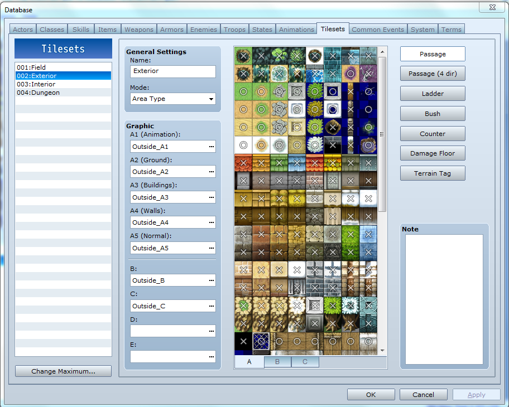This screenshot has width=509, height=407.
Task: Apply the tileset changes
Action: tap(476, 394)
